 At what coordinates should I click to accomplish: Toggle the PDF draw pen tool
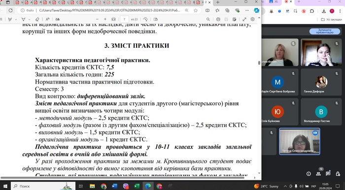[24, 19]
